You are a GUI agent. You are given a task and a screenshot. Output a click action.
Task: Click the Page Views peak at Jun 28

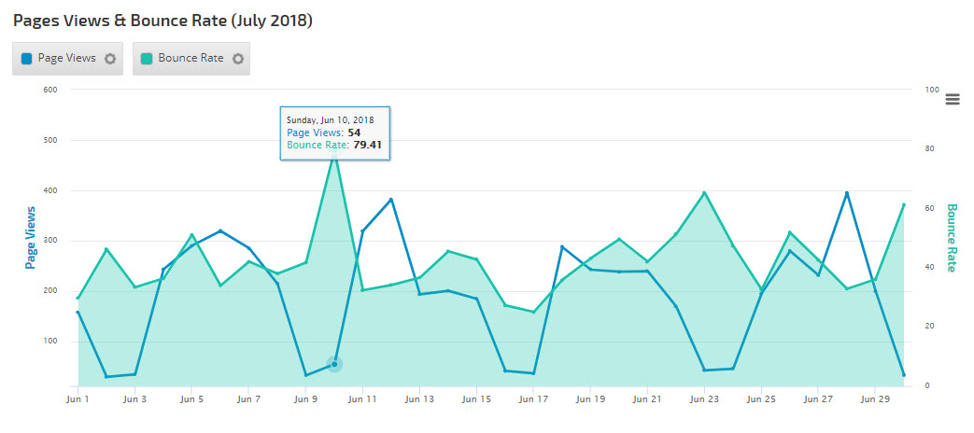click(x=846, y=193)
